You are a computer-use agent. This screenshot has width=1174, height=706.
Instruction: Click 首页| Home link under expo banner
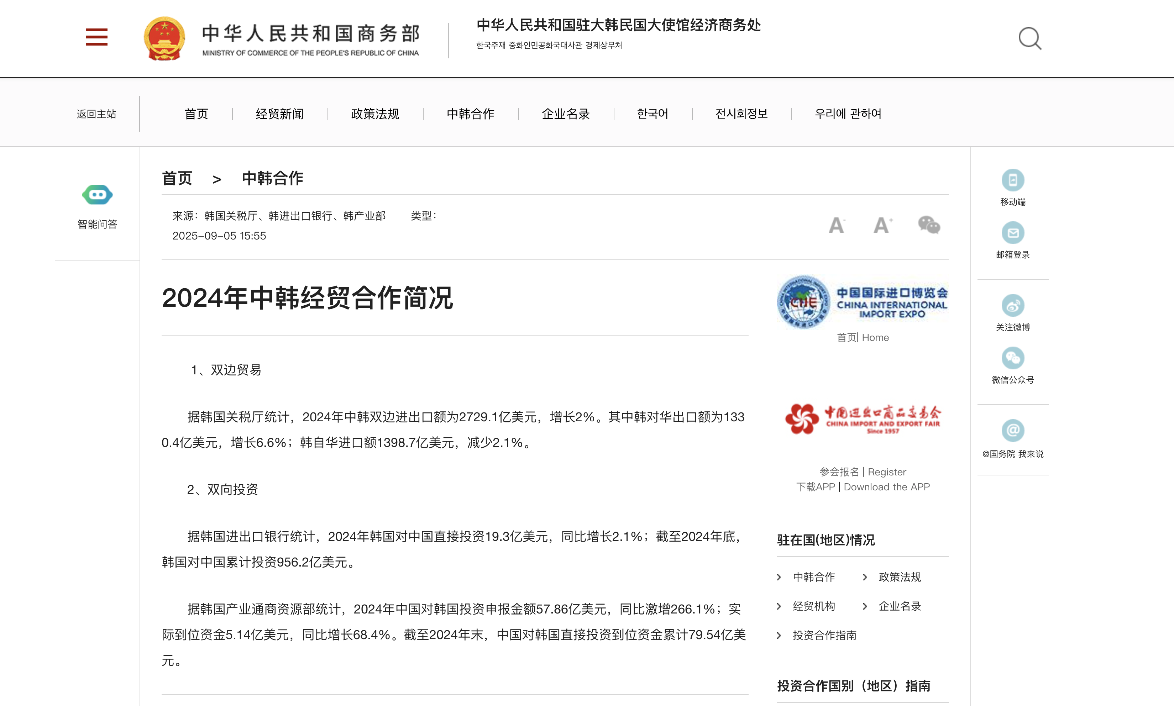coord(863,337)
